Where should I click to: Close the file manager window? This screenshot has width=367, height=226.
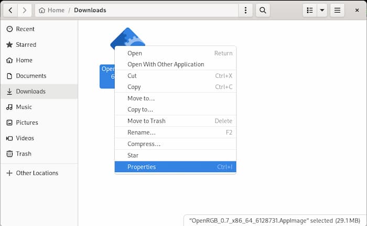coord(357,10)
